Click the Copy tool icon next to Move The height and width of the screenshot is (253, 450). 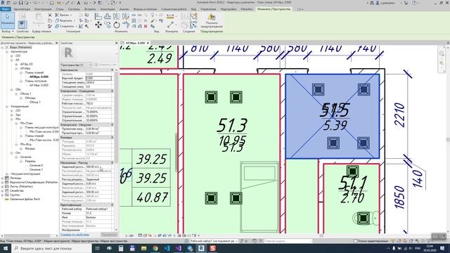108,25
